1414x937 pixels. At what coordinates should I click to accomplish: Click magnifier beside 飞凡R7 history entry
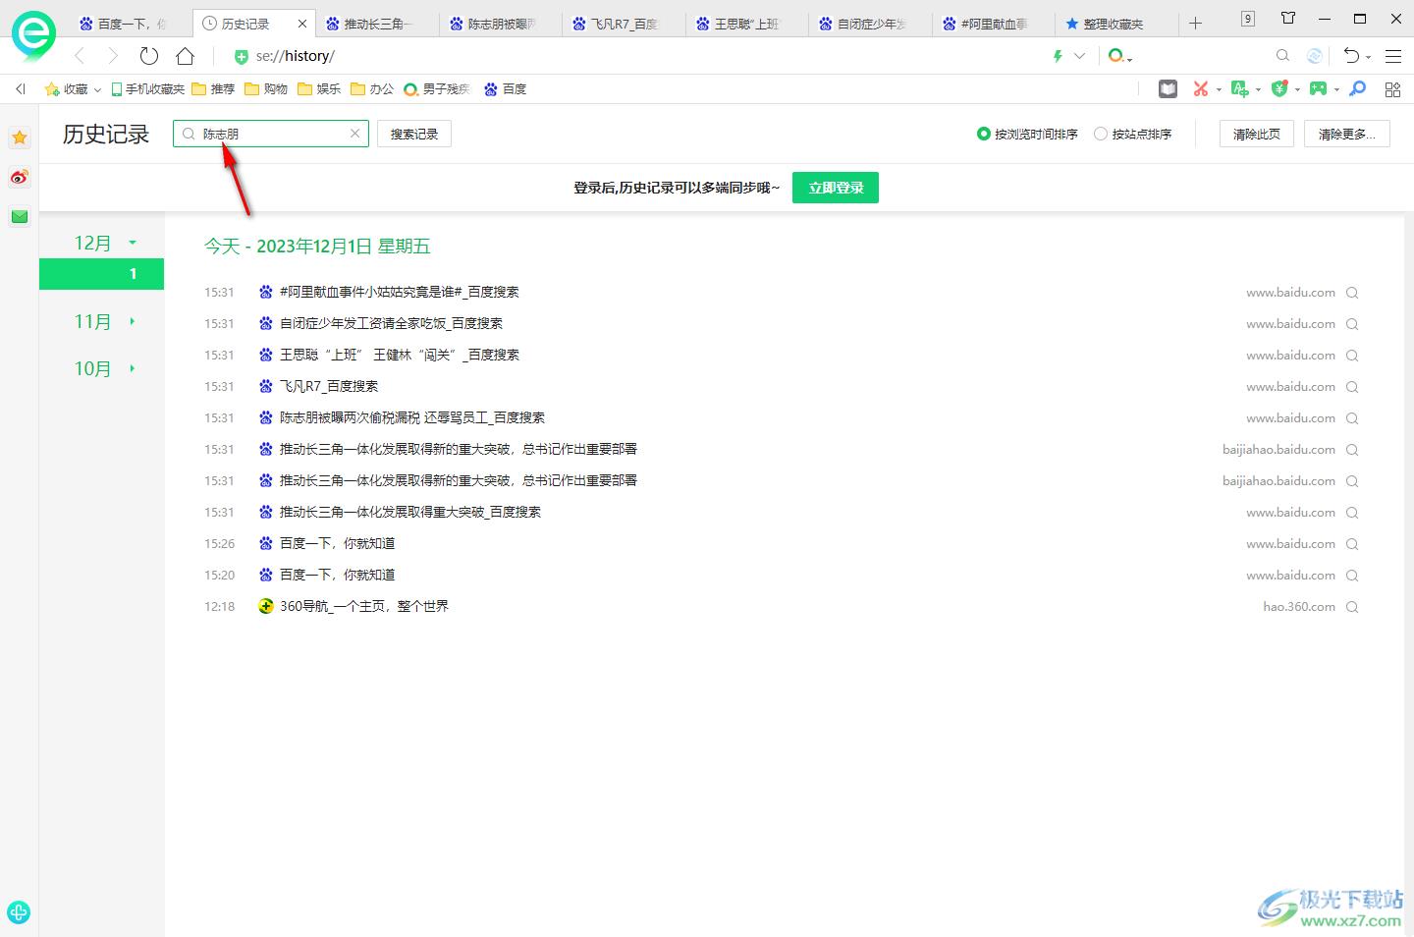pyautogui.click(x=1352, y=387)
